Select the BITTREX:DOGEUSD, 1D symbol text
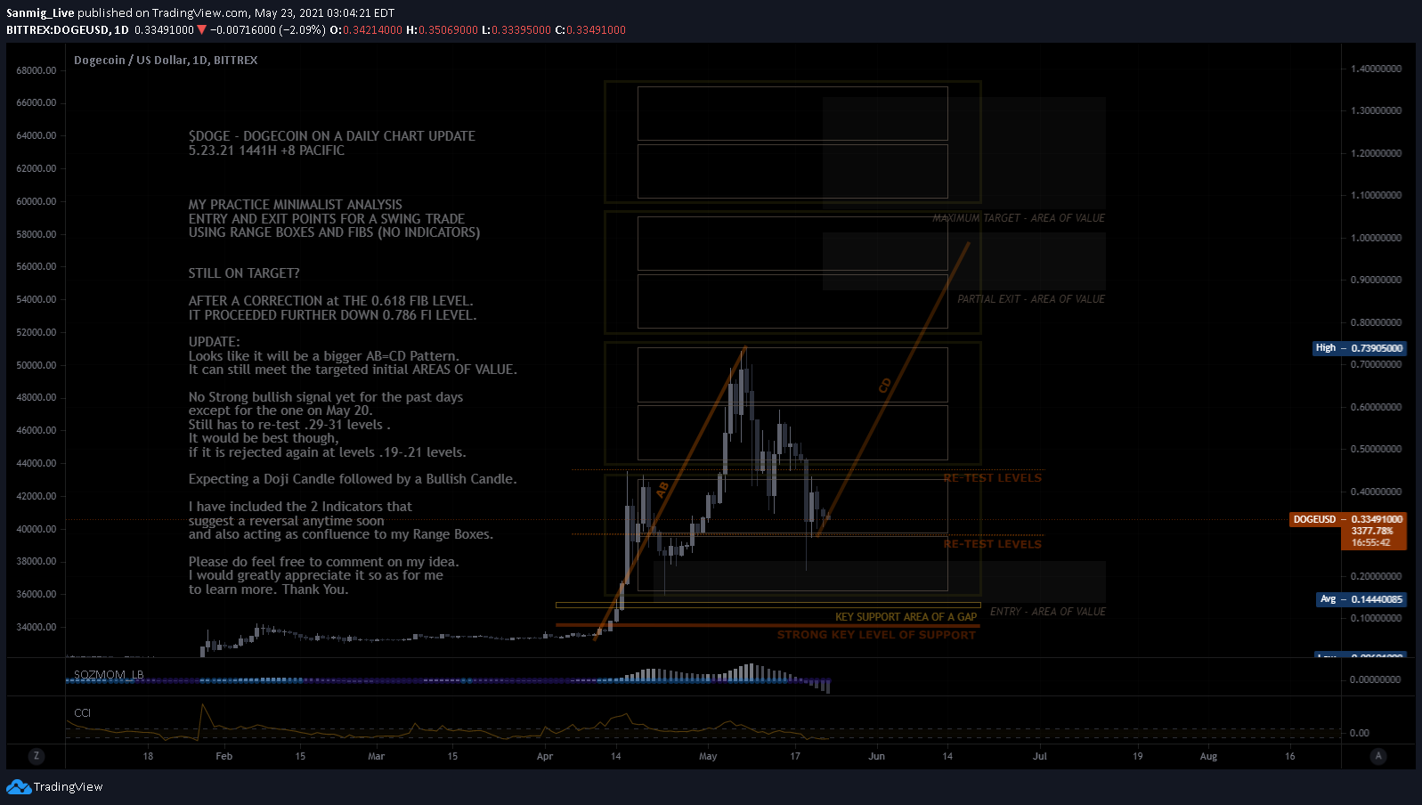Viewport: 1422px width, 805px height. [x=68, y=30]
